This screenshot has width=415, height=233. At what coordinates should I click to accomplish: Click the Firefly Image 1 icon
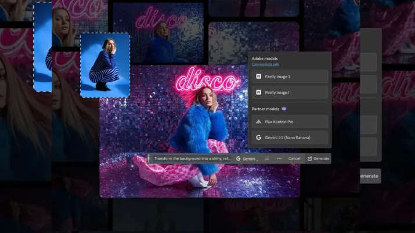[258, 92]
